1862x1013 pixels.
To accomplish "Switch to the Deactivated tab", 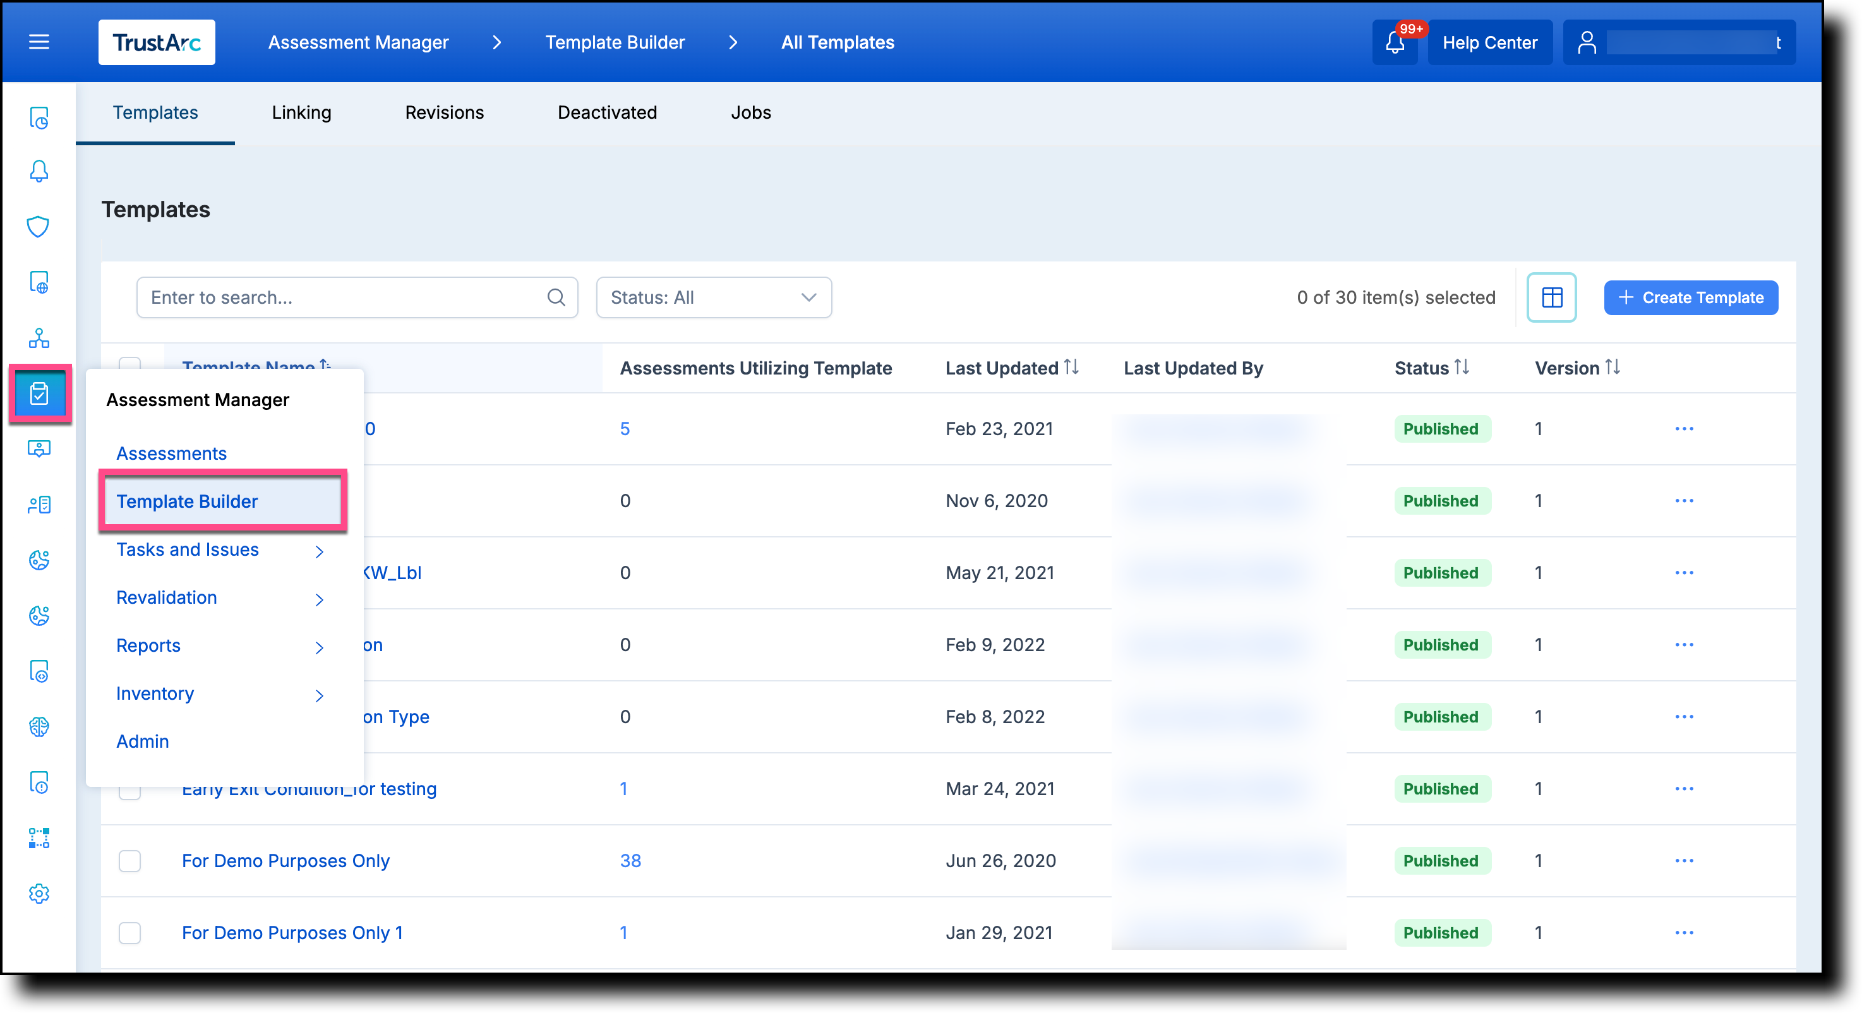I will pyautogui.click(x=607, y=112).
